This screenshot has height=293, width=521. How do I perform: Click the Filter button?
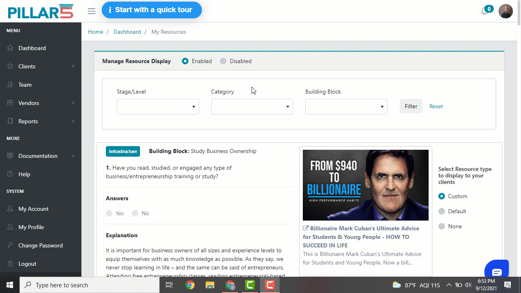click(x=411, y=106)
